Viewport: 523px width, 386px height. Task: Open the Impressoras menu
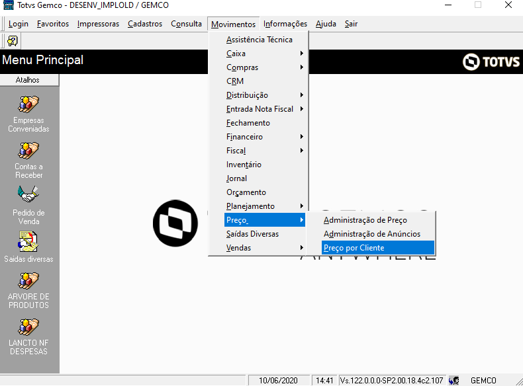point(98,24)
